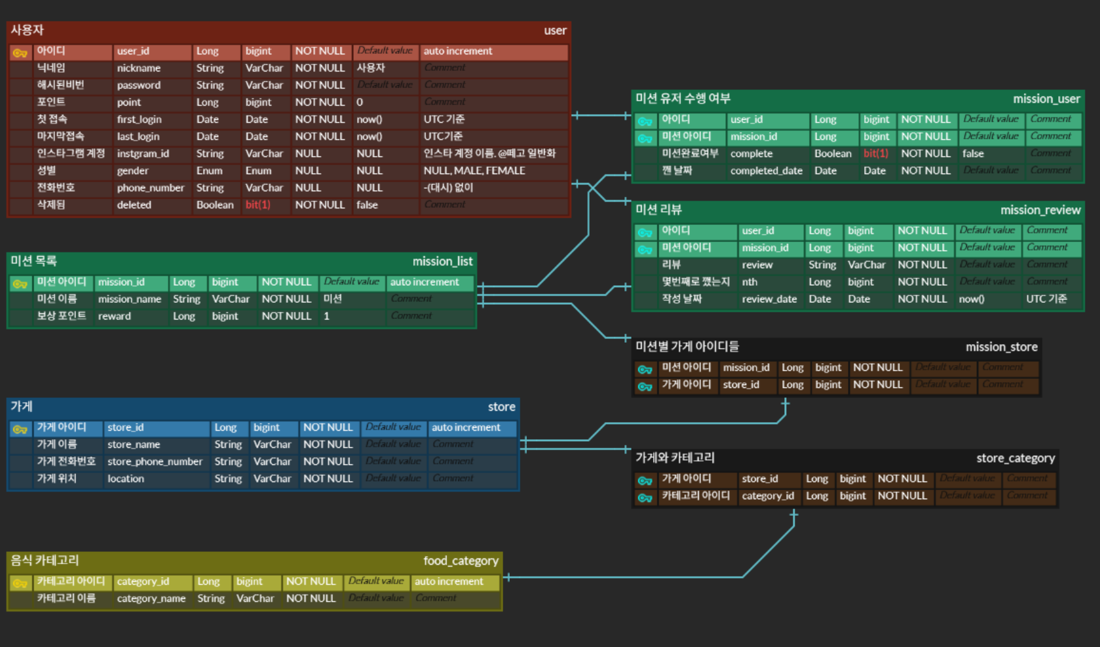Click the mission_name column field

pyautogui.click(x=131, y=299)
